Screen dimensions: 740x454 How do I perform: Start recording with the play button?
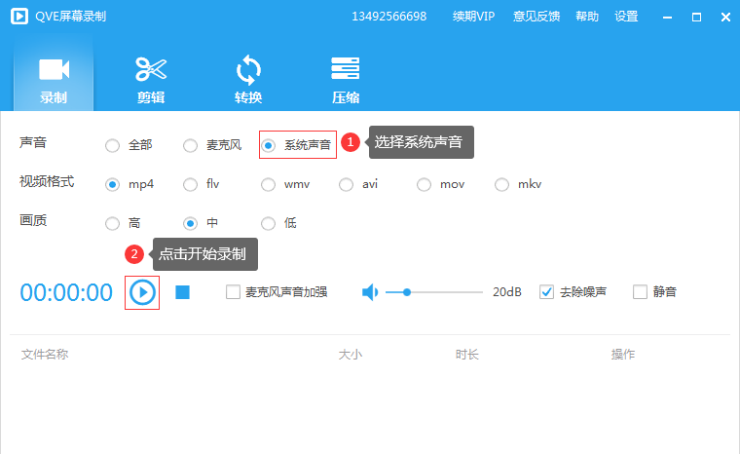142,292
